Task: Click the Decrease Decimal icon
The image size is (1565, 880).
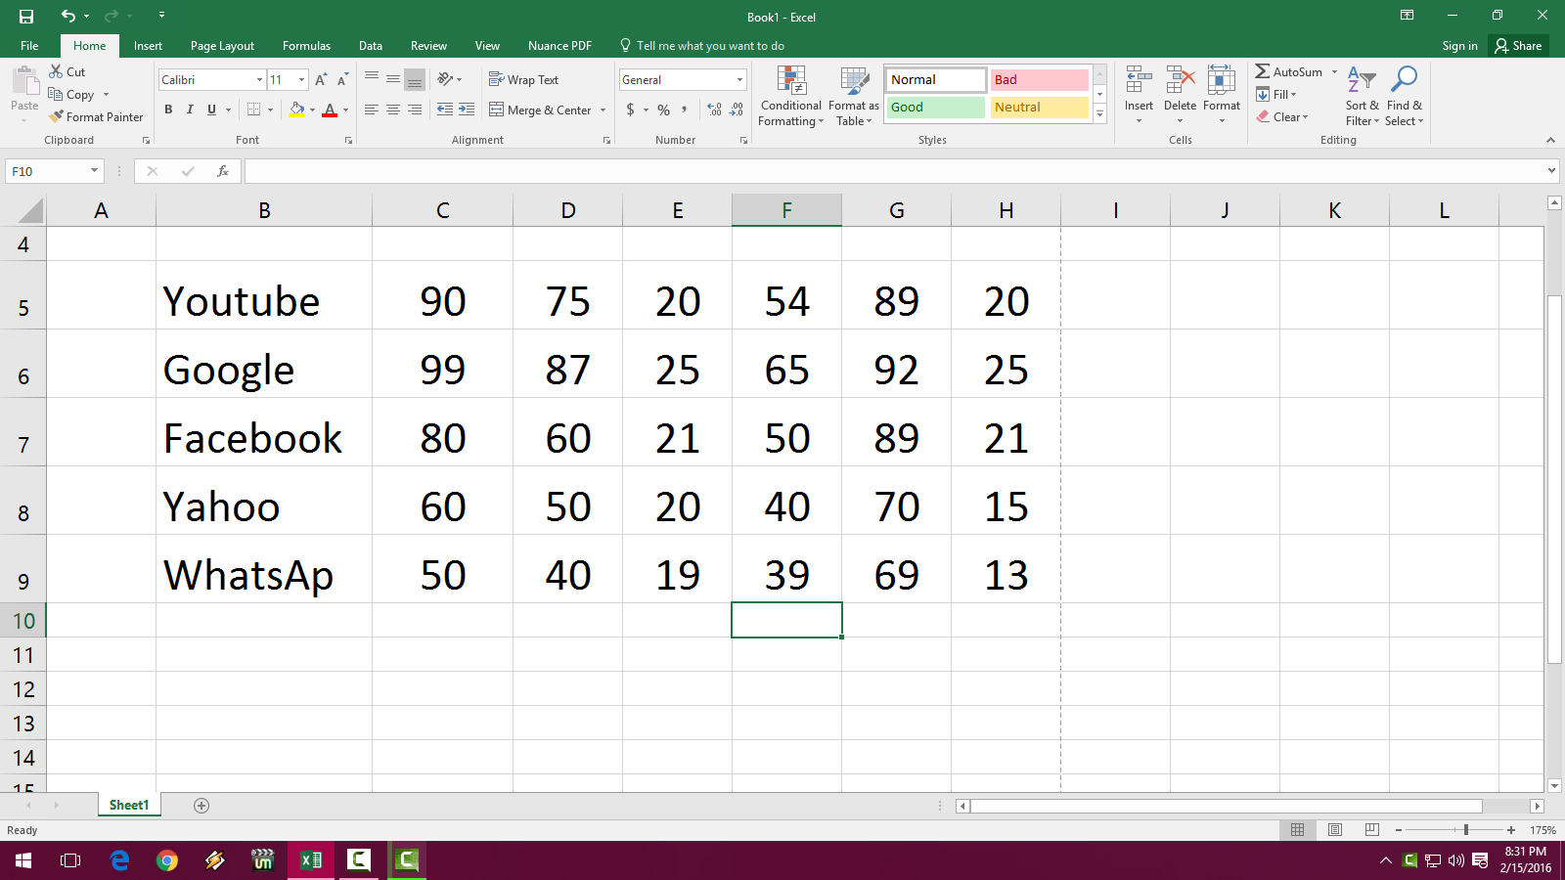Action: pos(737,110)
